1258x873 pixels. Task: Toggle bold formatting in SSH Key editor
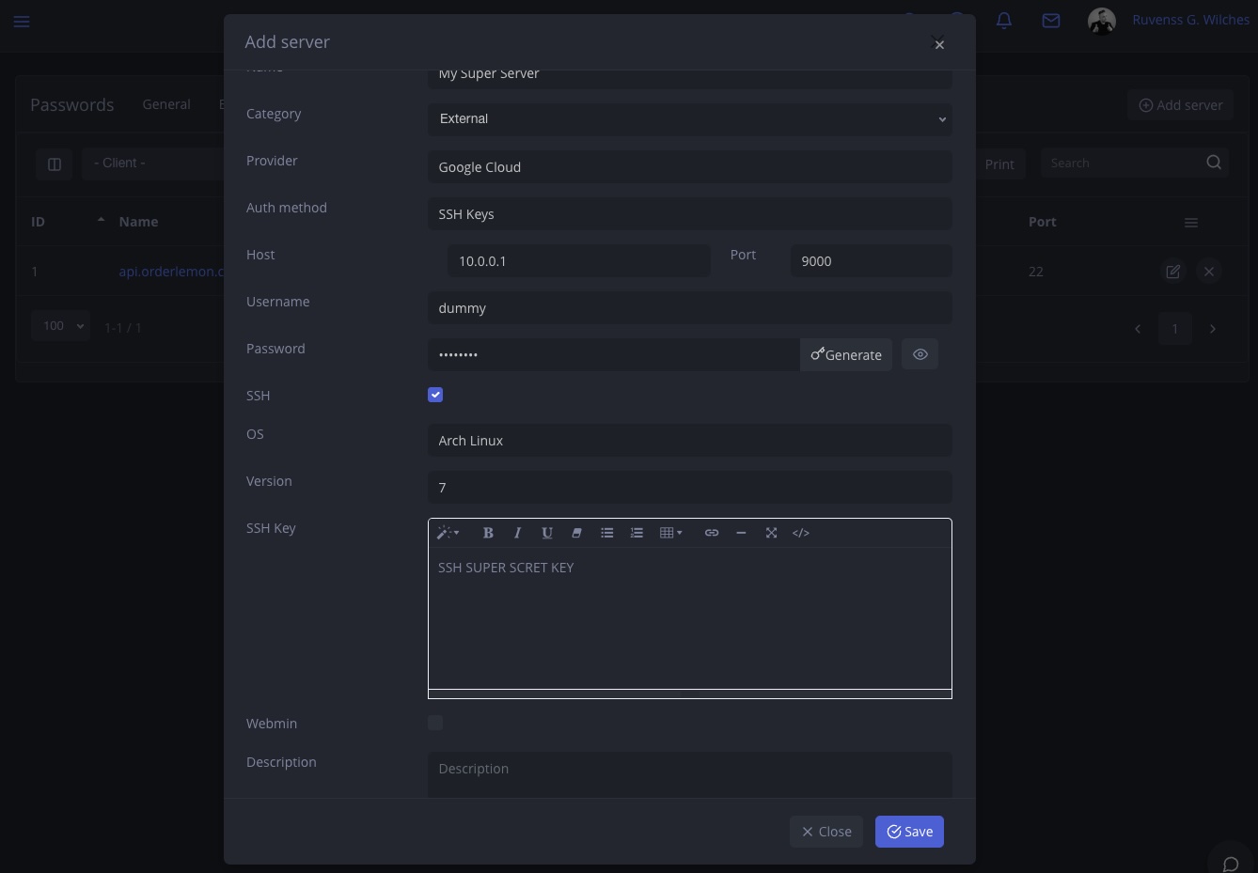coord(488,533)
